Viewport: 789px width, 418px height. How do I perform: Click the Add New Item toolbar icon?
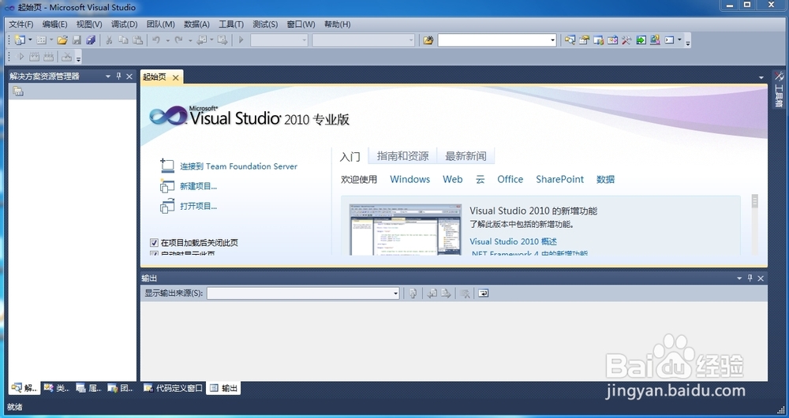click(x=42, y=39)
